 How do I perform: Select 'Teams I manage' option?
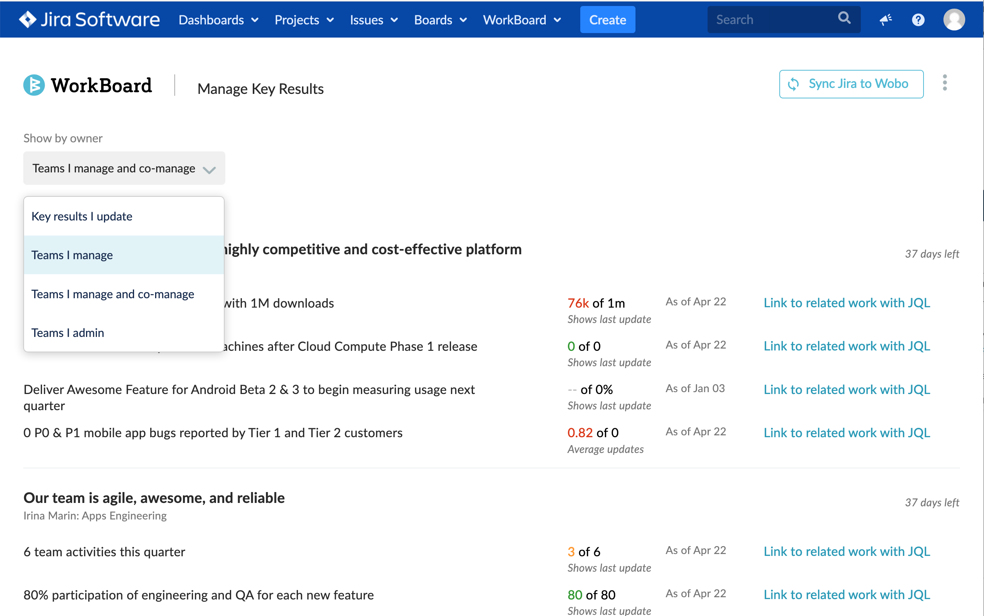pos(124,255)
